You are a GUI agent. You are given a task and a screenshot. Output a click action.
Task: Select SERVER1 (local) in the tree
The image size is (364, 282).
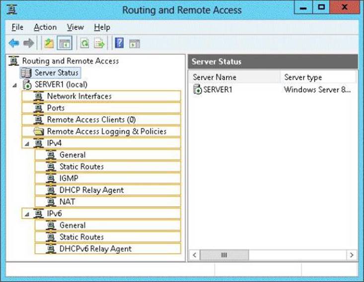[61, 85]
